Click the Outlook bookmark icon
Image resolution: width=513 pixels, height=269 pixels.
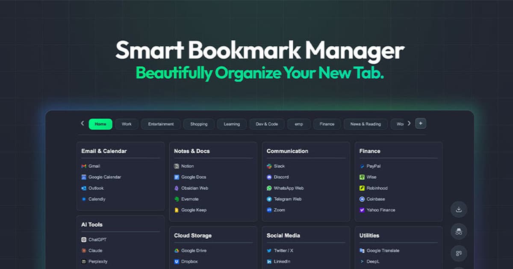tap(84, 188)
